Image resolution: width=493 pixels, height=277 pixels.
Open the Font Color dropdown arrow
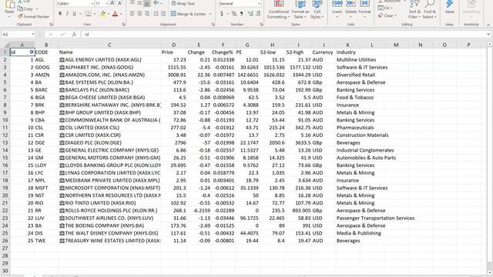(x=121, y=14)
